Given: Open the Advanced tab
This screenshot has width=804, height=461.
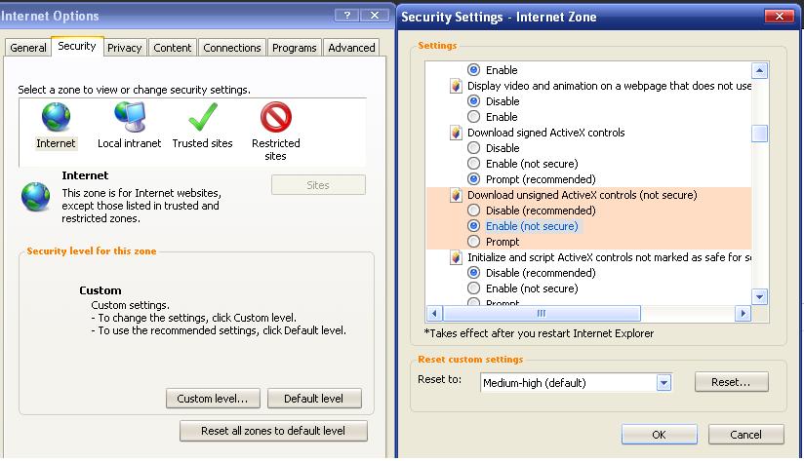Looking at the screenshot, I should click(351, 48).
